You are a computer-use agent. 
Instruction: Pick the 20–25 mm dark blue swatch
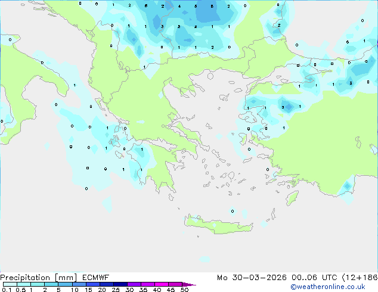click(x=106, y=284)
